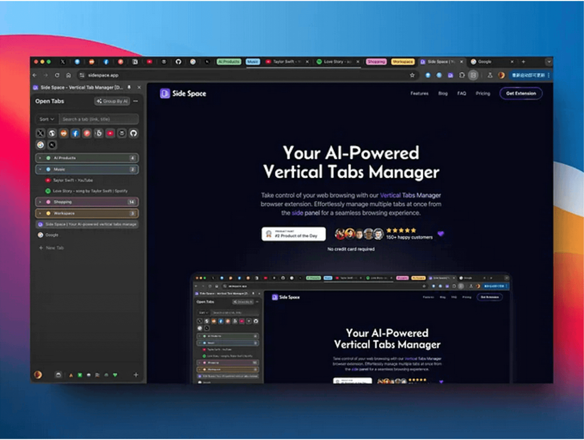Open Love Story Spotify entry in side panel
This screenshot has width=584, height=440.
[87, 191]
